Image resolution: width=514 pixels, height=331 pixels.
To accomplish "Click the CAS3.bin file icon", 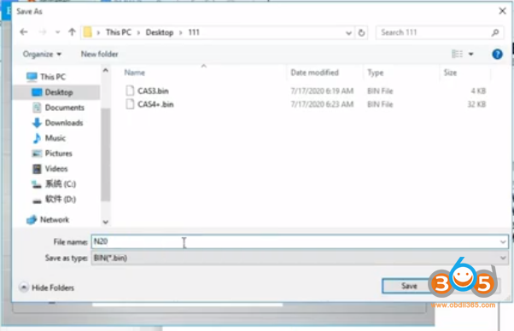I will [130, 90].
